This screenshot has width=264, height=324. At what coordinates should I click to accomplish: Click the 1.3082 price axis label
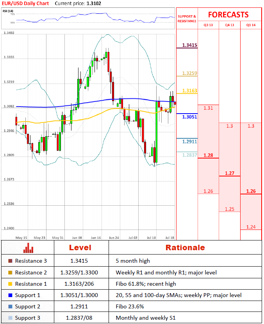click(9, 106)
